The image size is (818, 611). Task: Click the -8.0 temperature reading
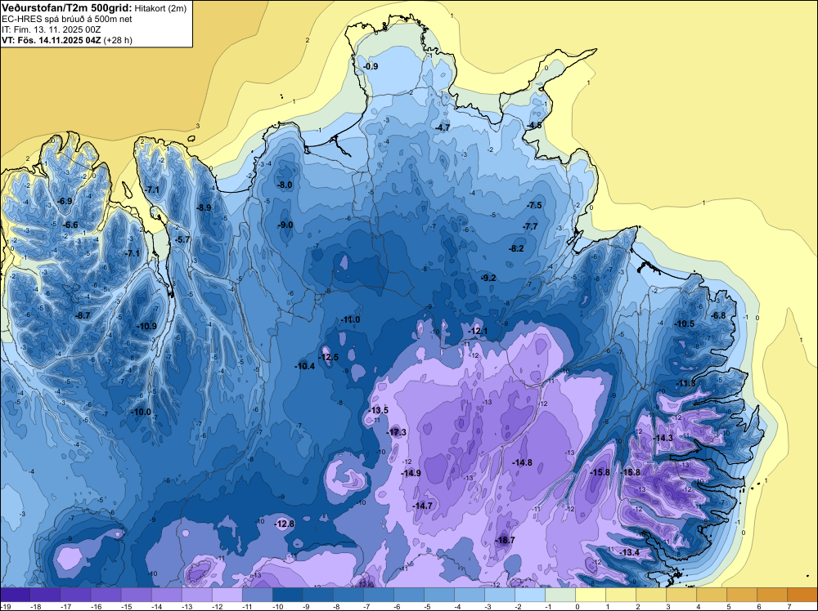(285, 185)
